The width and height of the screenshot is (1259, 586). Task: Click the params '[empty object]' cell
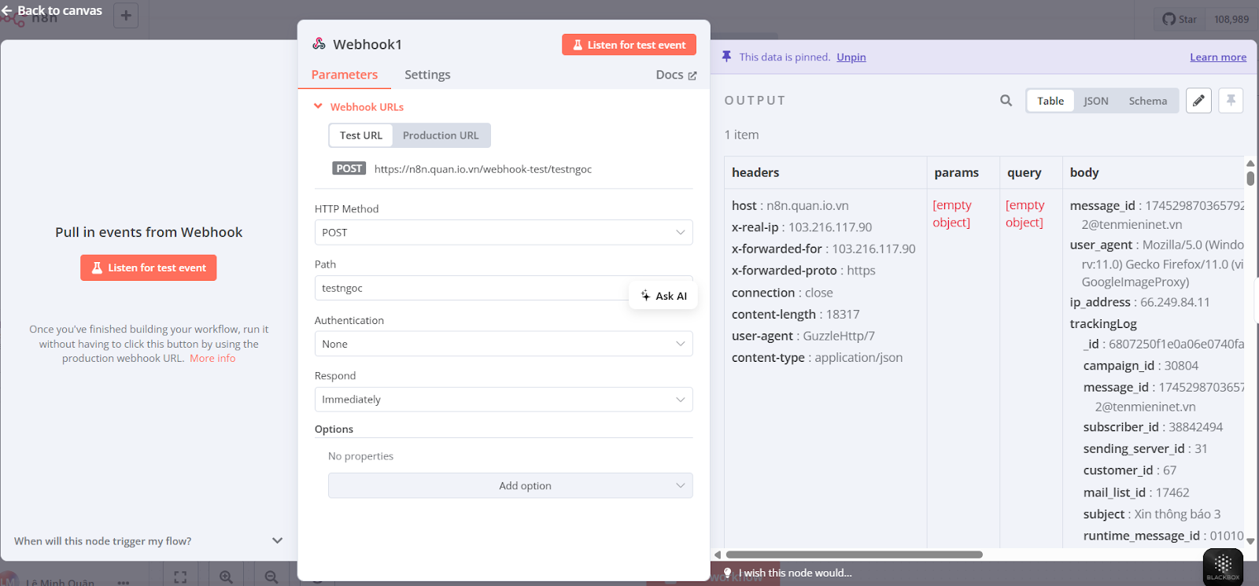tap(952, 214)
